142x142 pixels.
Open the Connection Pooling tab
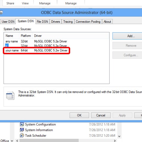(x=88, y=22)
